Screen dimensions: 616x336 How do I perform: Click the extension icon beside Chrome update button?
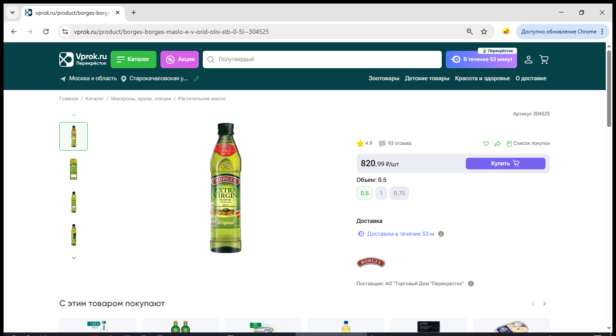[x=506, y=32]
